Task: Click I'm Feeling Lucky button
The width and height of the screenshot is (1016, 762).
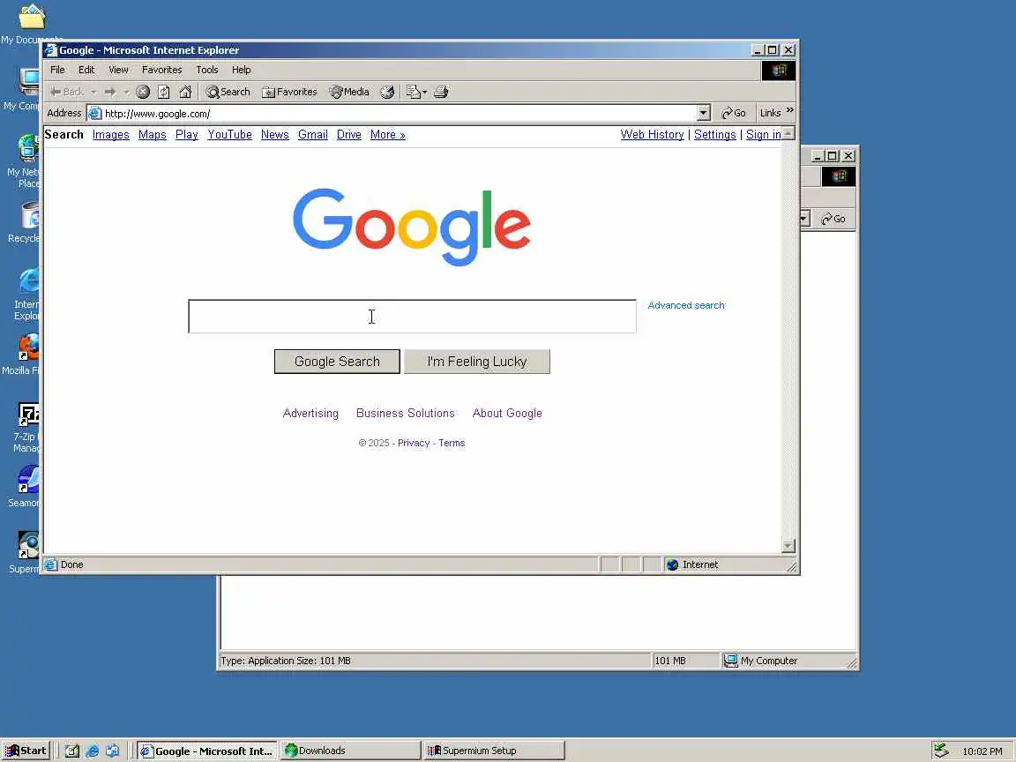Action: click(477, 362)
